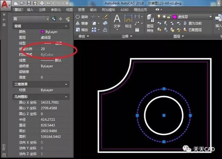Collapse the 常规 section in Properties

[66, 26]
